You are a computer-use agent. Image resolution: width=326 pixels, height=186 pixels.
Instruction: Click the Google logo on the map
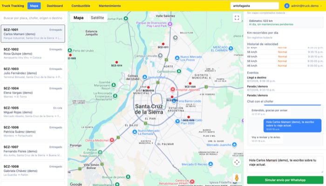point(76,184)
